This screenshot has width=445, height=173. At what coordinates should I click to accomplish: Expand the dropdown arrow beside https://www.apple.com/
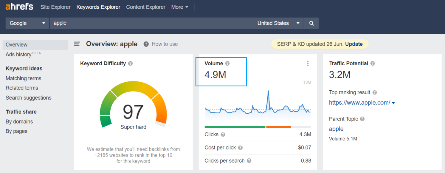tap(393, 103)
